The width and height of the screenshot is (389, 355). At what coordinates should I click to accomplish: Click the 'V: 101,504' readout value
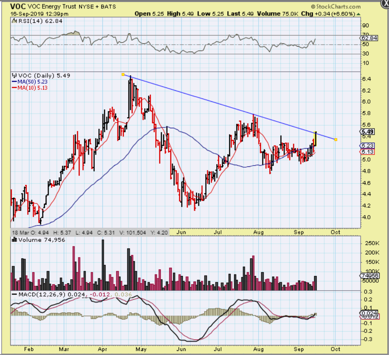click(132, 233)
